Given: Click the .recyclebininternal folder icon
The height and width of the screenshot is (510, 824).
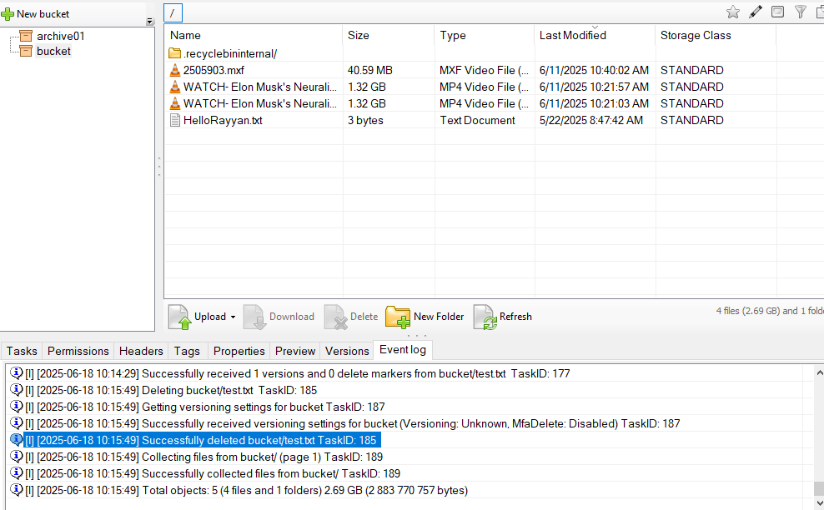Looking at the screenshot, I should (174, 53).
